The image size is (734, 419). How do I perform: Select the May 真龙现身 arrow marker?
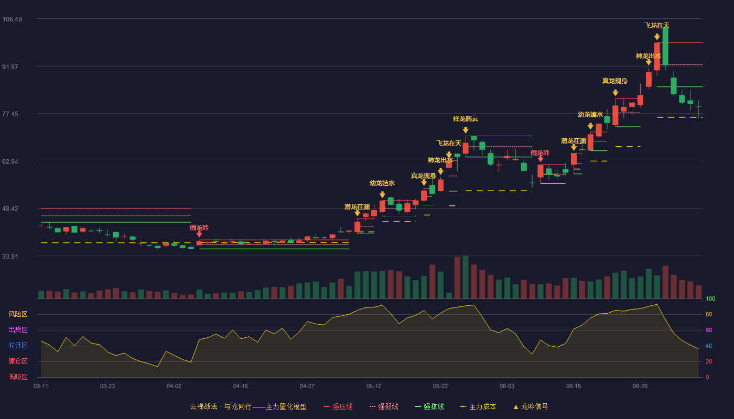click(424, 182)
